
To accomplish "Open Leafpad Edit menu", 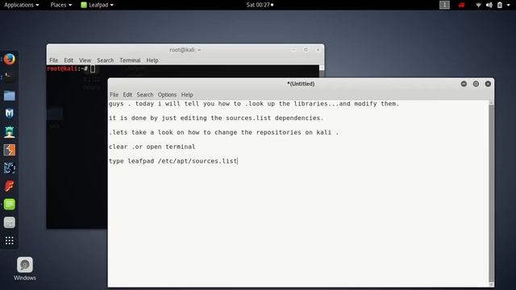I will (x=127, y=95).
